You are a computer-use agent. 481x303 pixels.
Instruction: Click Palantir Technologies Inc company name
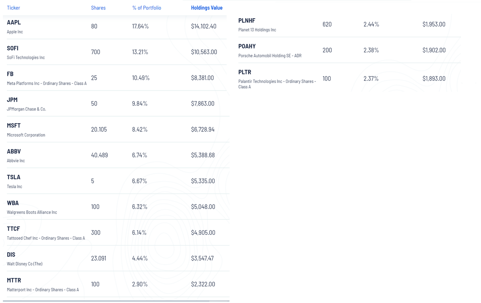[x=277, y=84]
